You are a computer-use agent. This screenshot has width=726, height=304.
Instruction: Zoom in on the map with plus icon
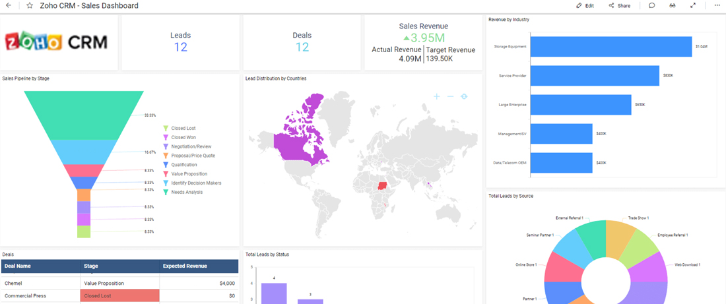coord(437,96)
